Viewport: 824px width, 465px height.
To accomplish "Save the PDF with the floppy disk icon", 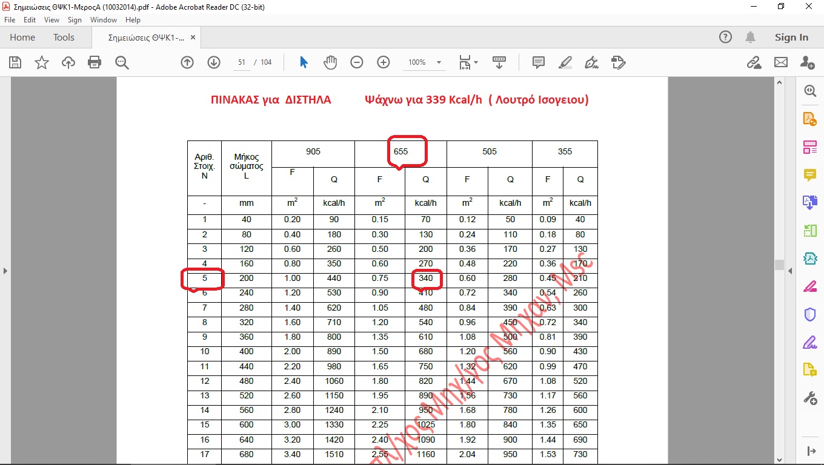I will click(15, 62).
